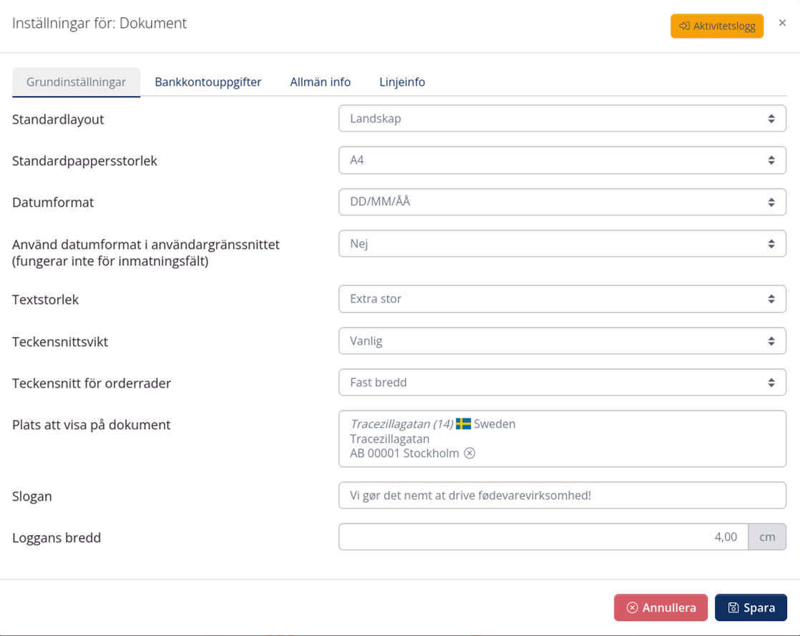Change the Datumformat selection
The width and height of the screenshot is (800, 636).
pyautogui.click(x=562, y=202)
